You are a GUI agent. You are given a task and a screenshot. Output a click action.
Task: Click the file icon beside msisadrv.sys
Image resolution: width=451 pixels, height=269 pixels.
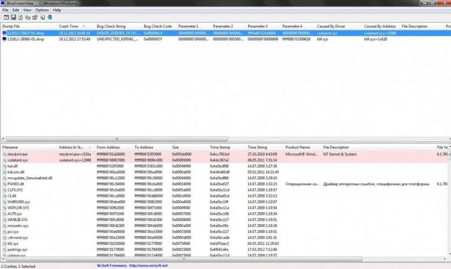point(5,226)
